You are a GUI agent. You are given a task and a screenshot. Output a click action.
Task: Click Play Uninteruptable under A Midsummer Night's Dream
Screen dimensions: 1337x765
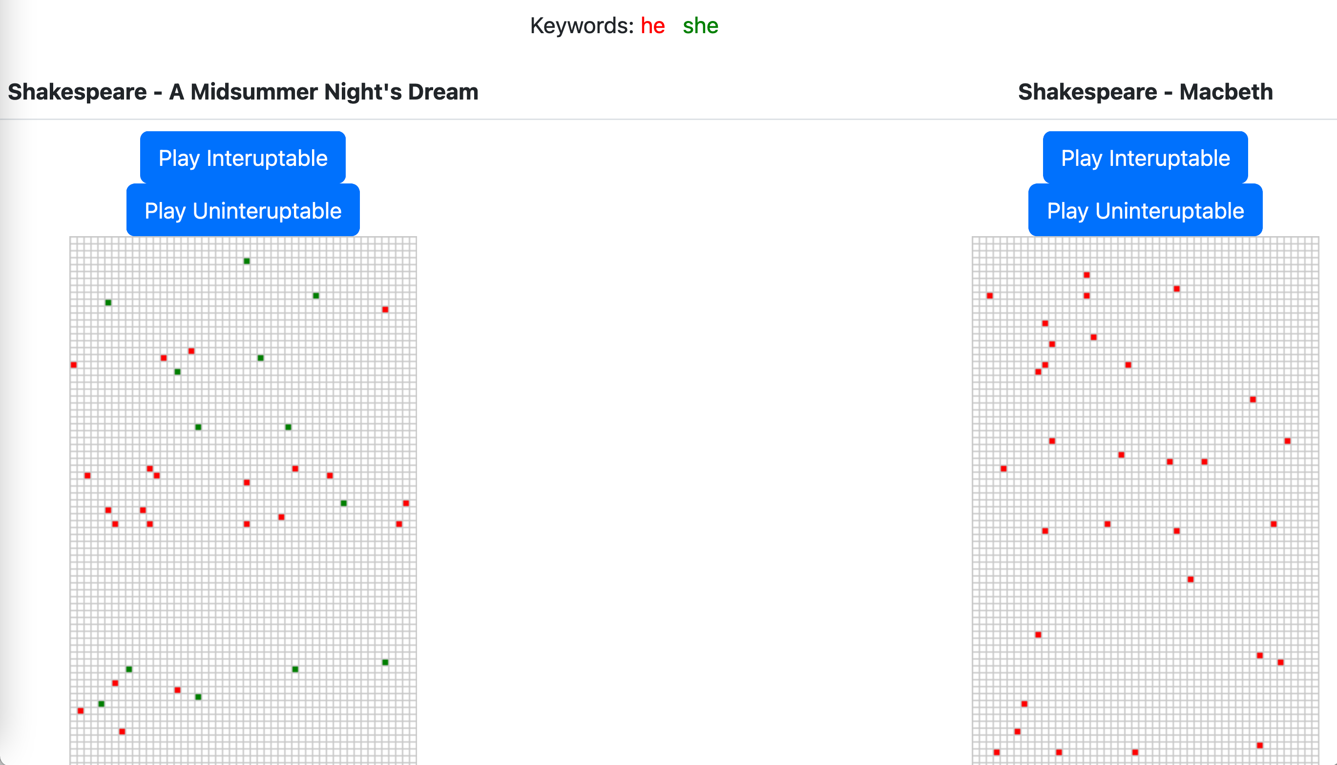[243, 210]
